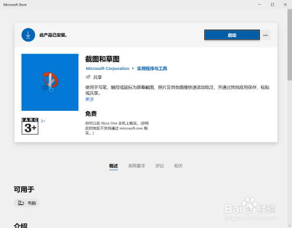This screenshot has height=228, width=292.
Task: Click the 可用于 section heading
Action: (x=24, y=190)
